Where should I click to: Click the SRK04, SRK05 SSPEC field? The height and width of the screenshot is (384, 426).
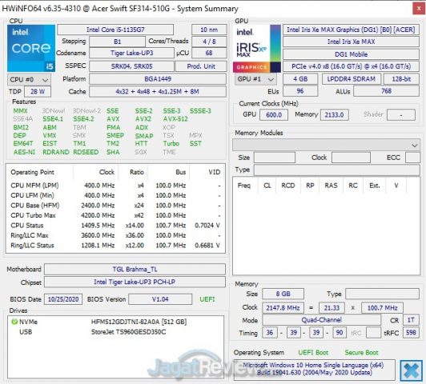[131, 66]
